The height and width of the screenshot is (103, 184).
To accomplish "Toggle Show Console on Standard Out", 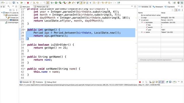I will point(160,82).
